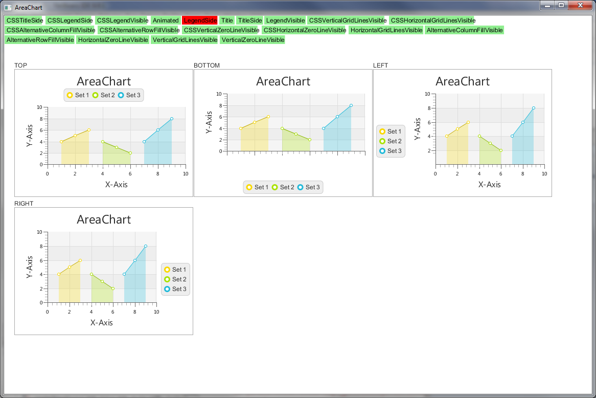Click the AlternativeRowFillVisible label
This screenshot has height=398, width=596.
[40, 40]
